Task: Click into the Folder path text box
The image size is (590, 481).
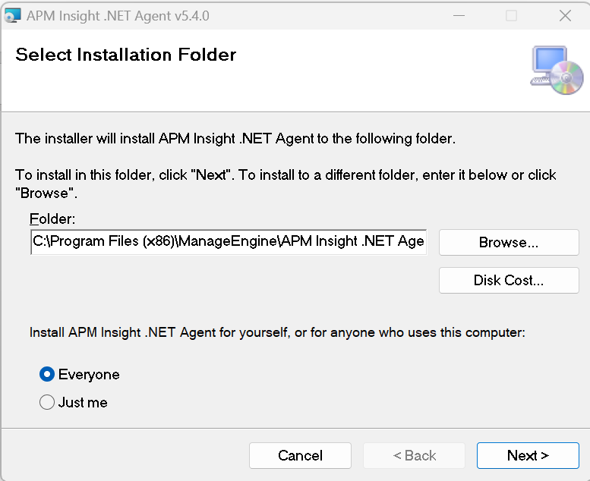Action: (x=228, y=242)
